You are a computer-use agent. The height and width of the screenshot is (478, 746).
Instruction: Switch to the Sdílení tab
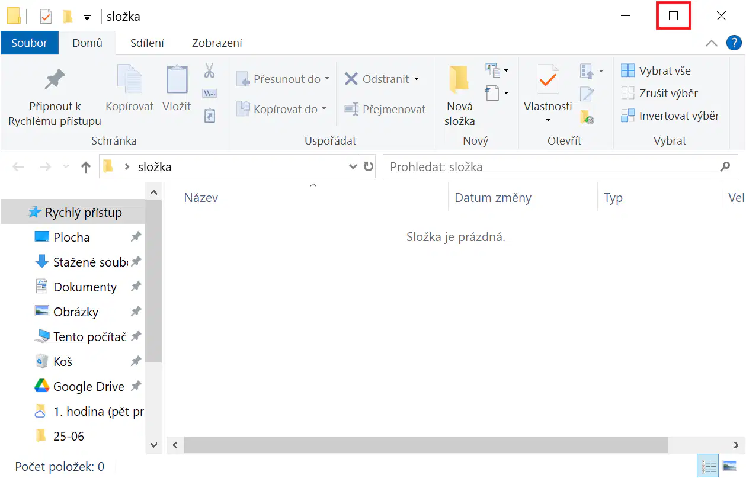click(148, 43)
